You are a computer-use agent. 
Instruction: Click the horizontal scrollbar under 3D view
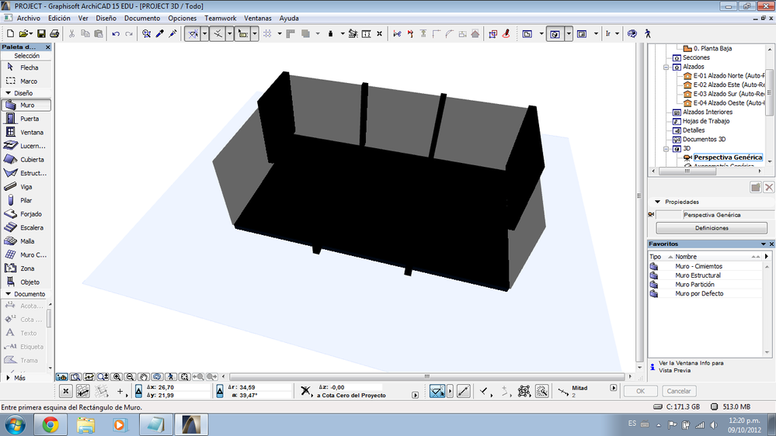[x=427, y=377]
